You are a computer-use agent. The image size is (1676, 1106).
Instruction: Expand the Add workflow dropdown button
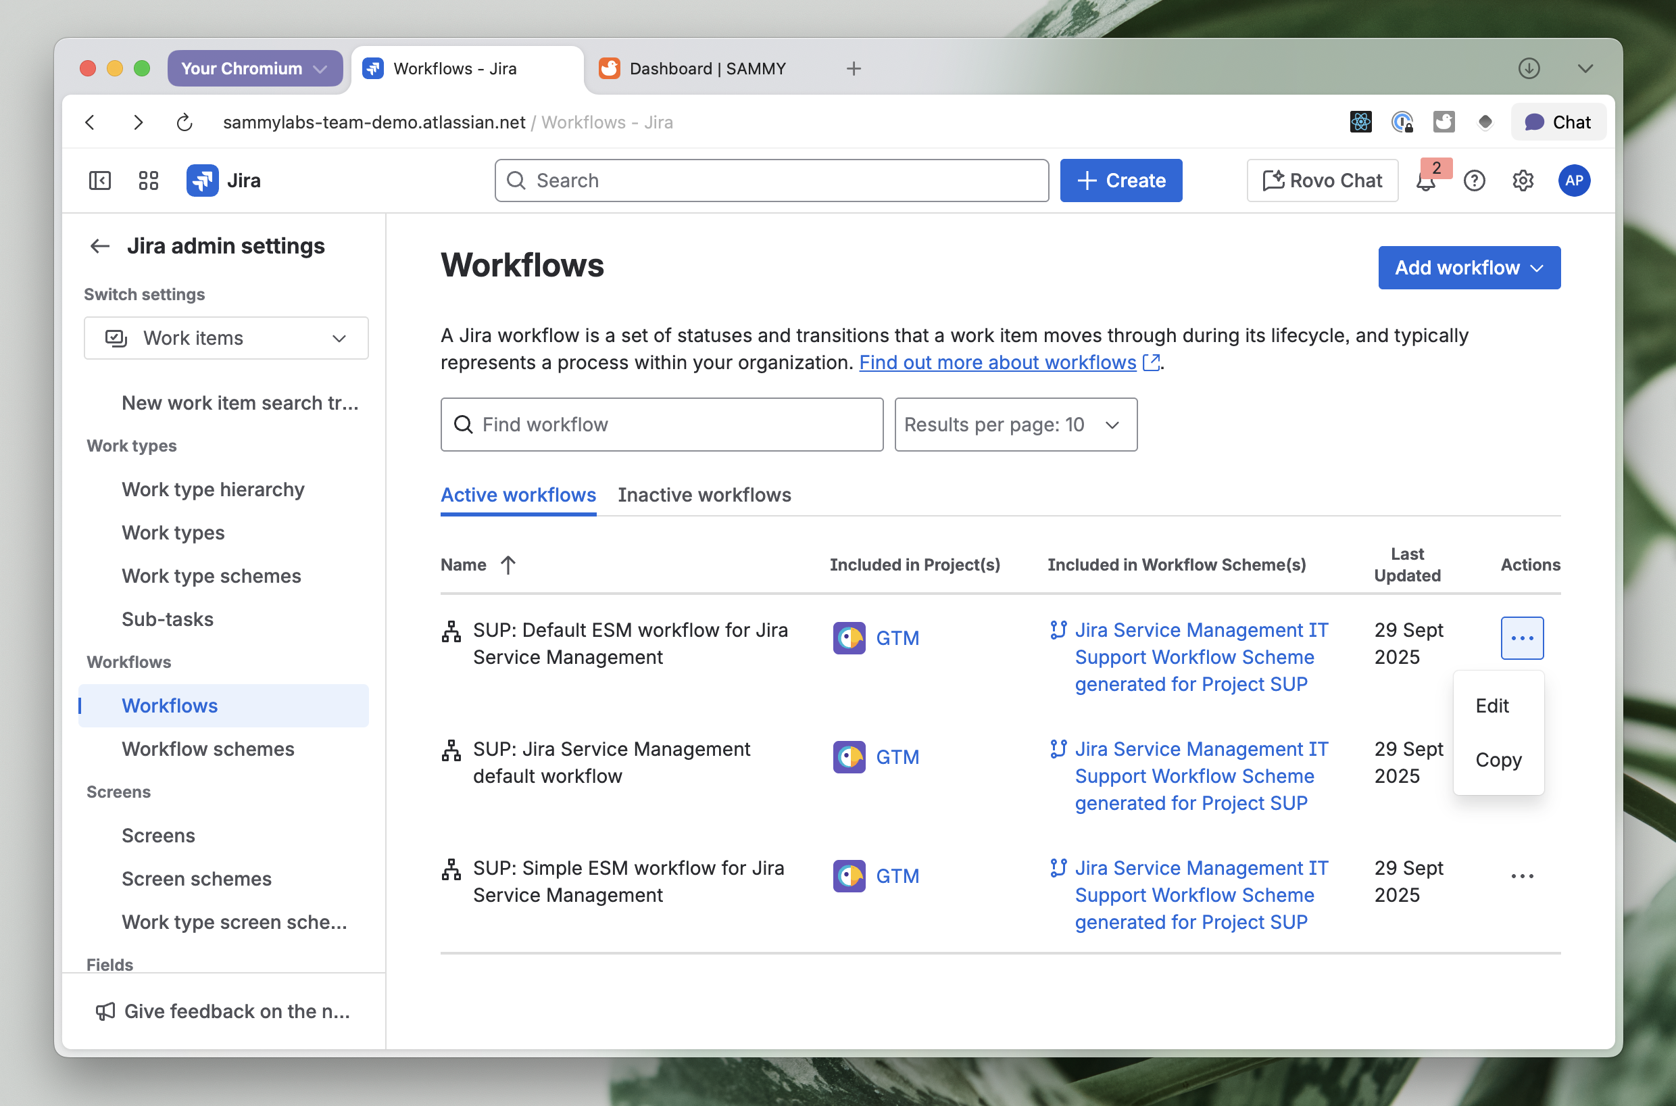(1468, 268)
